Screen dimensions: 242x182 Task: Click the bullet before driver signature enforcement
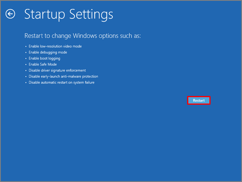(26, 70)
